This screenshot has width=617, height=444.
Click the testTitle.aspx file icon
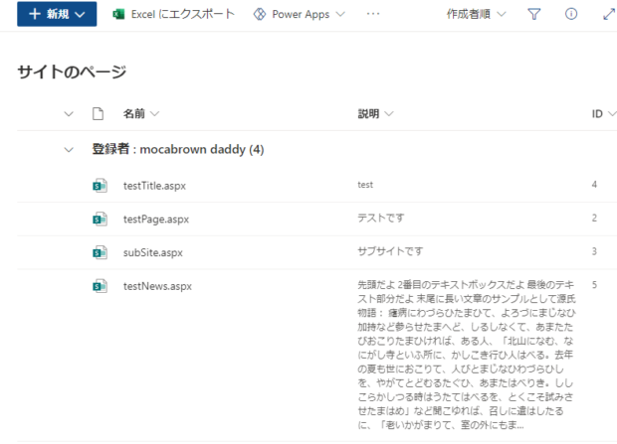[x=100, y=186]
